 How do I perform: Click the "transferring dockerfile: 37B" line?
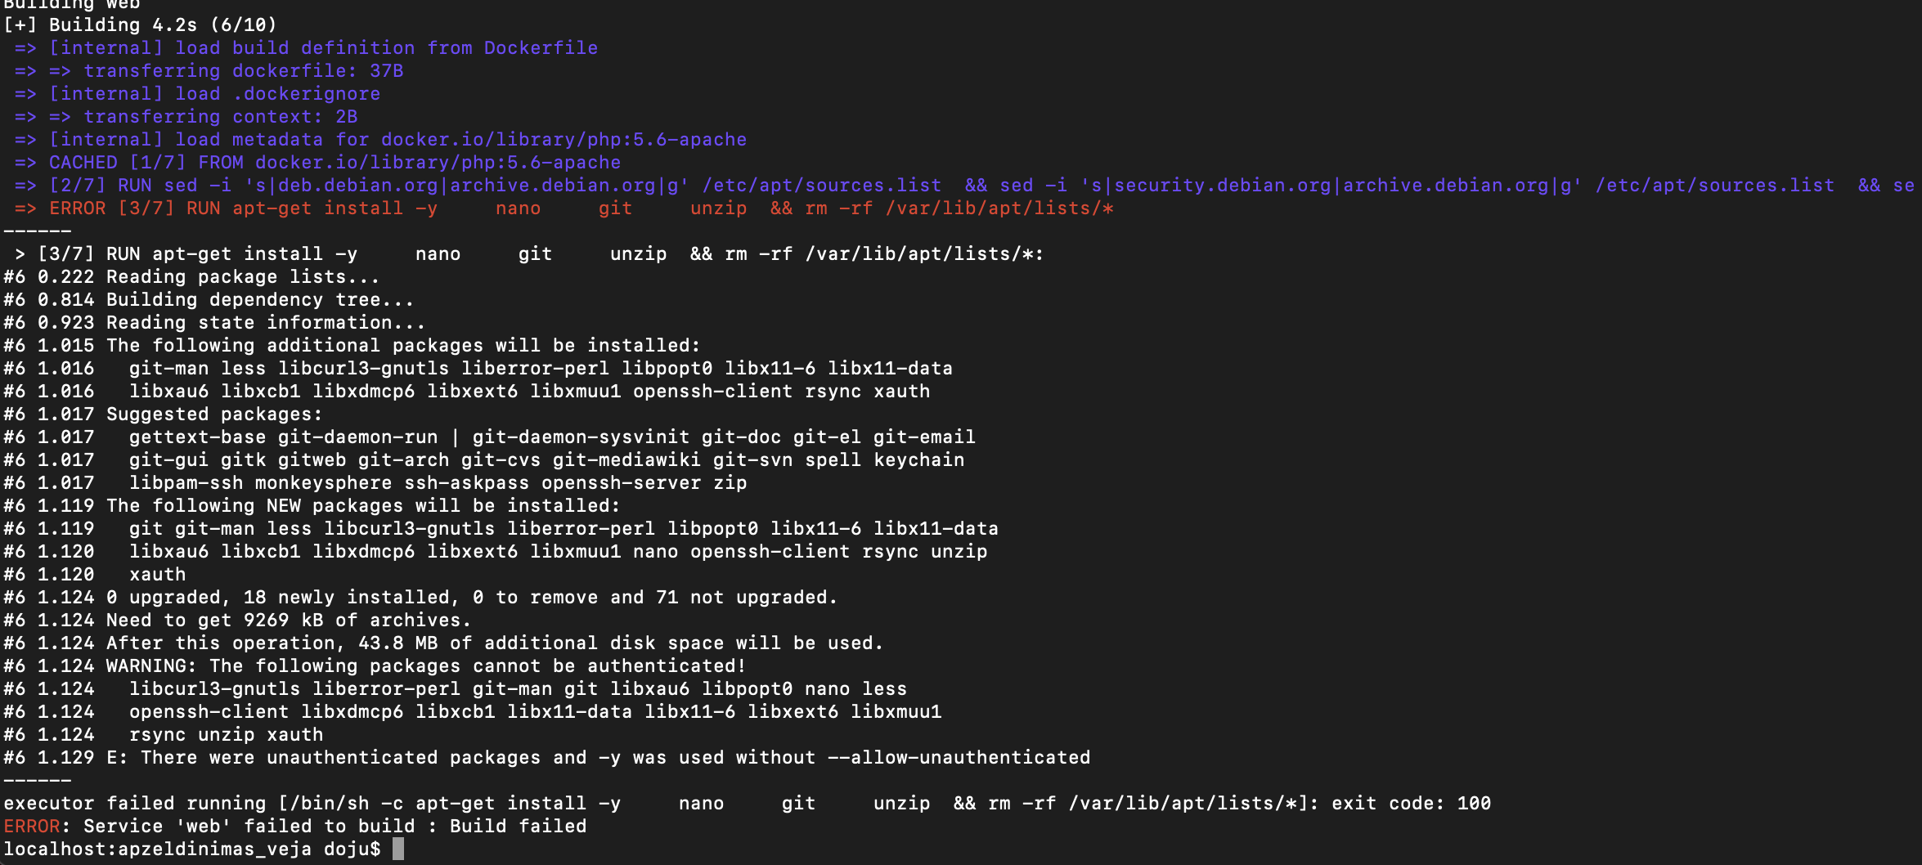[243, 71]
